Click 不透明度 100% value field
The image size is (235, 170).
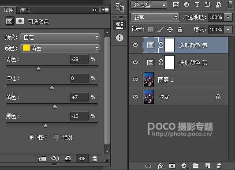216,17
